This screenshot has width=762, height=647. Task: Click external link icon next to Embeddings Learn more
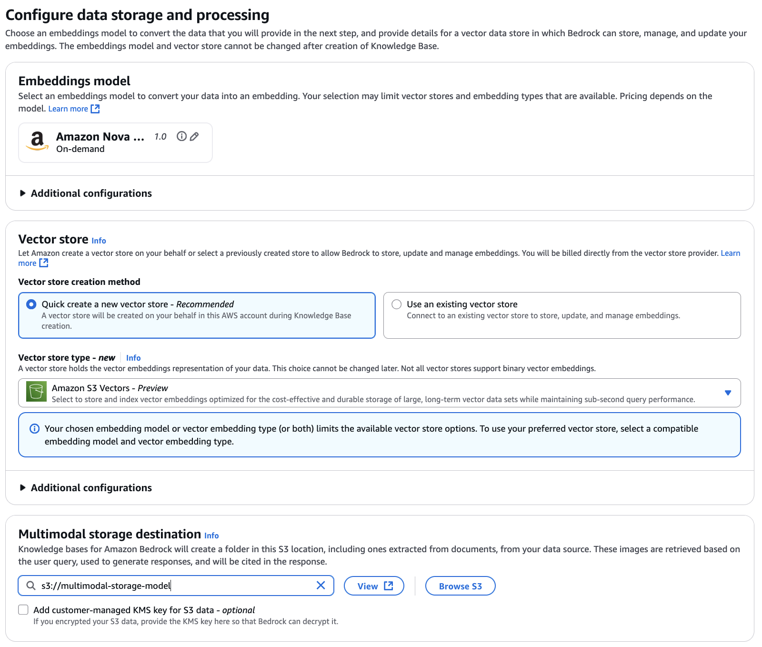coord(95,109)
